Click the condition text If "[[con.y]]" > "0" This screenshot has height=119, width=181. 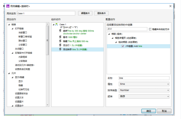(x=69, y=27)
